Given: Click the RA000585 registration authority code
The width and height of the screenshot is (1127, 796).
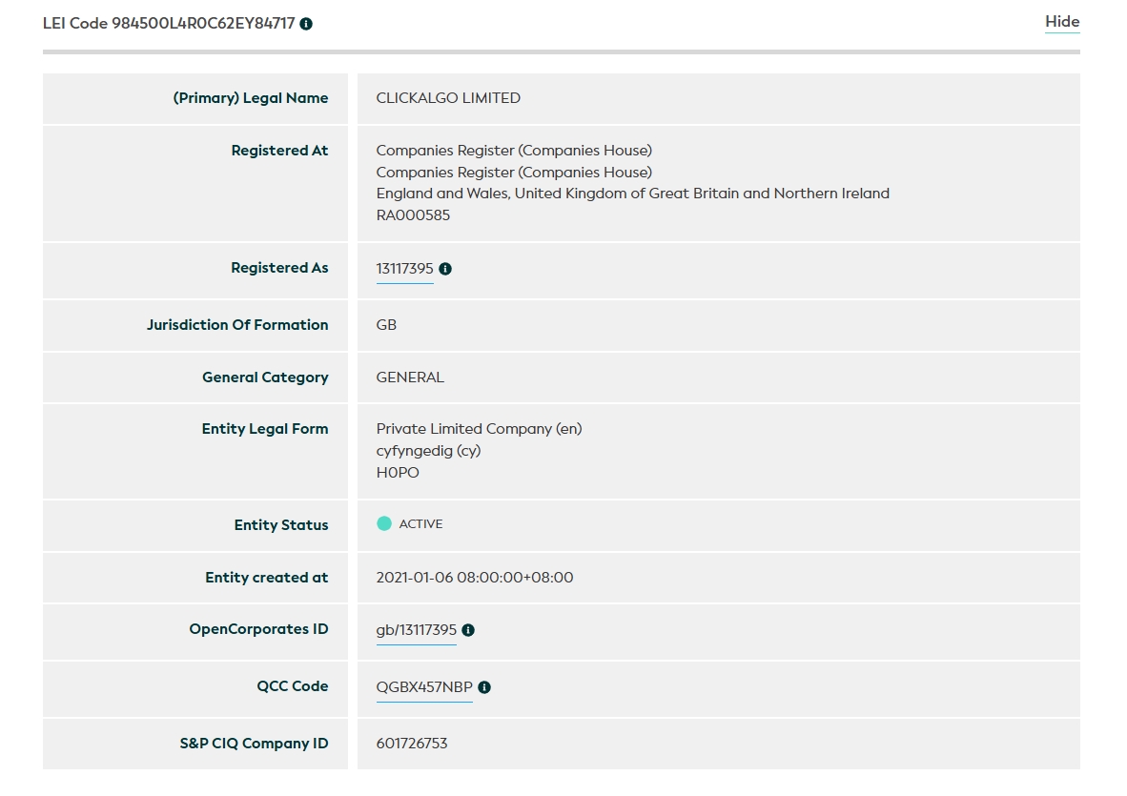Looking at the screenshot, I should click(413, 215).
